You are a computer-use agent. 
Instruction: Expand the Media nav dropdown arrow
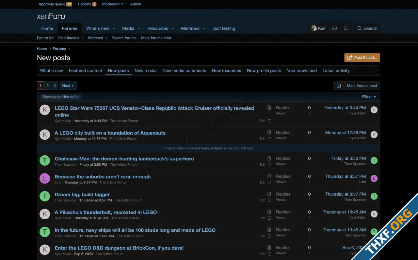[139, 29]
